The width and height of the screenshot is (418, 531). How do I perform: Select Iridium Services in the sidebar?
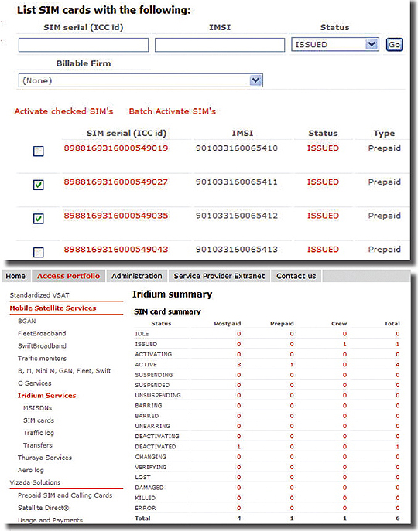tap(46, 396)
